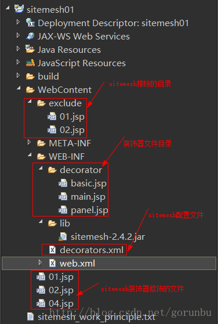218x324 pixels.
Task: Click the decorator folder icon
Action: (x=52, y=170)
